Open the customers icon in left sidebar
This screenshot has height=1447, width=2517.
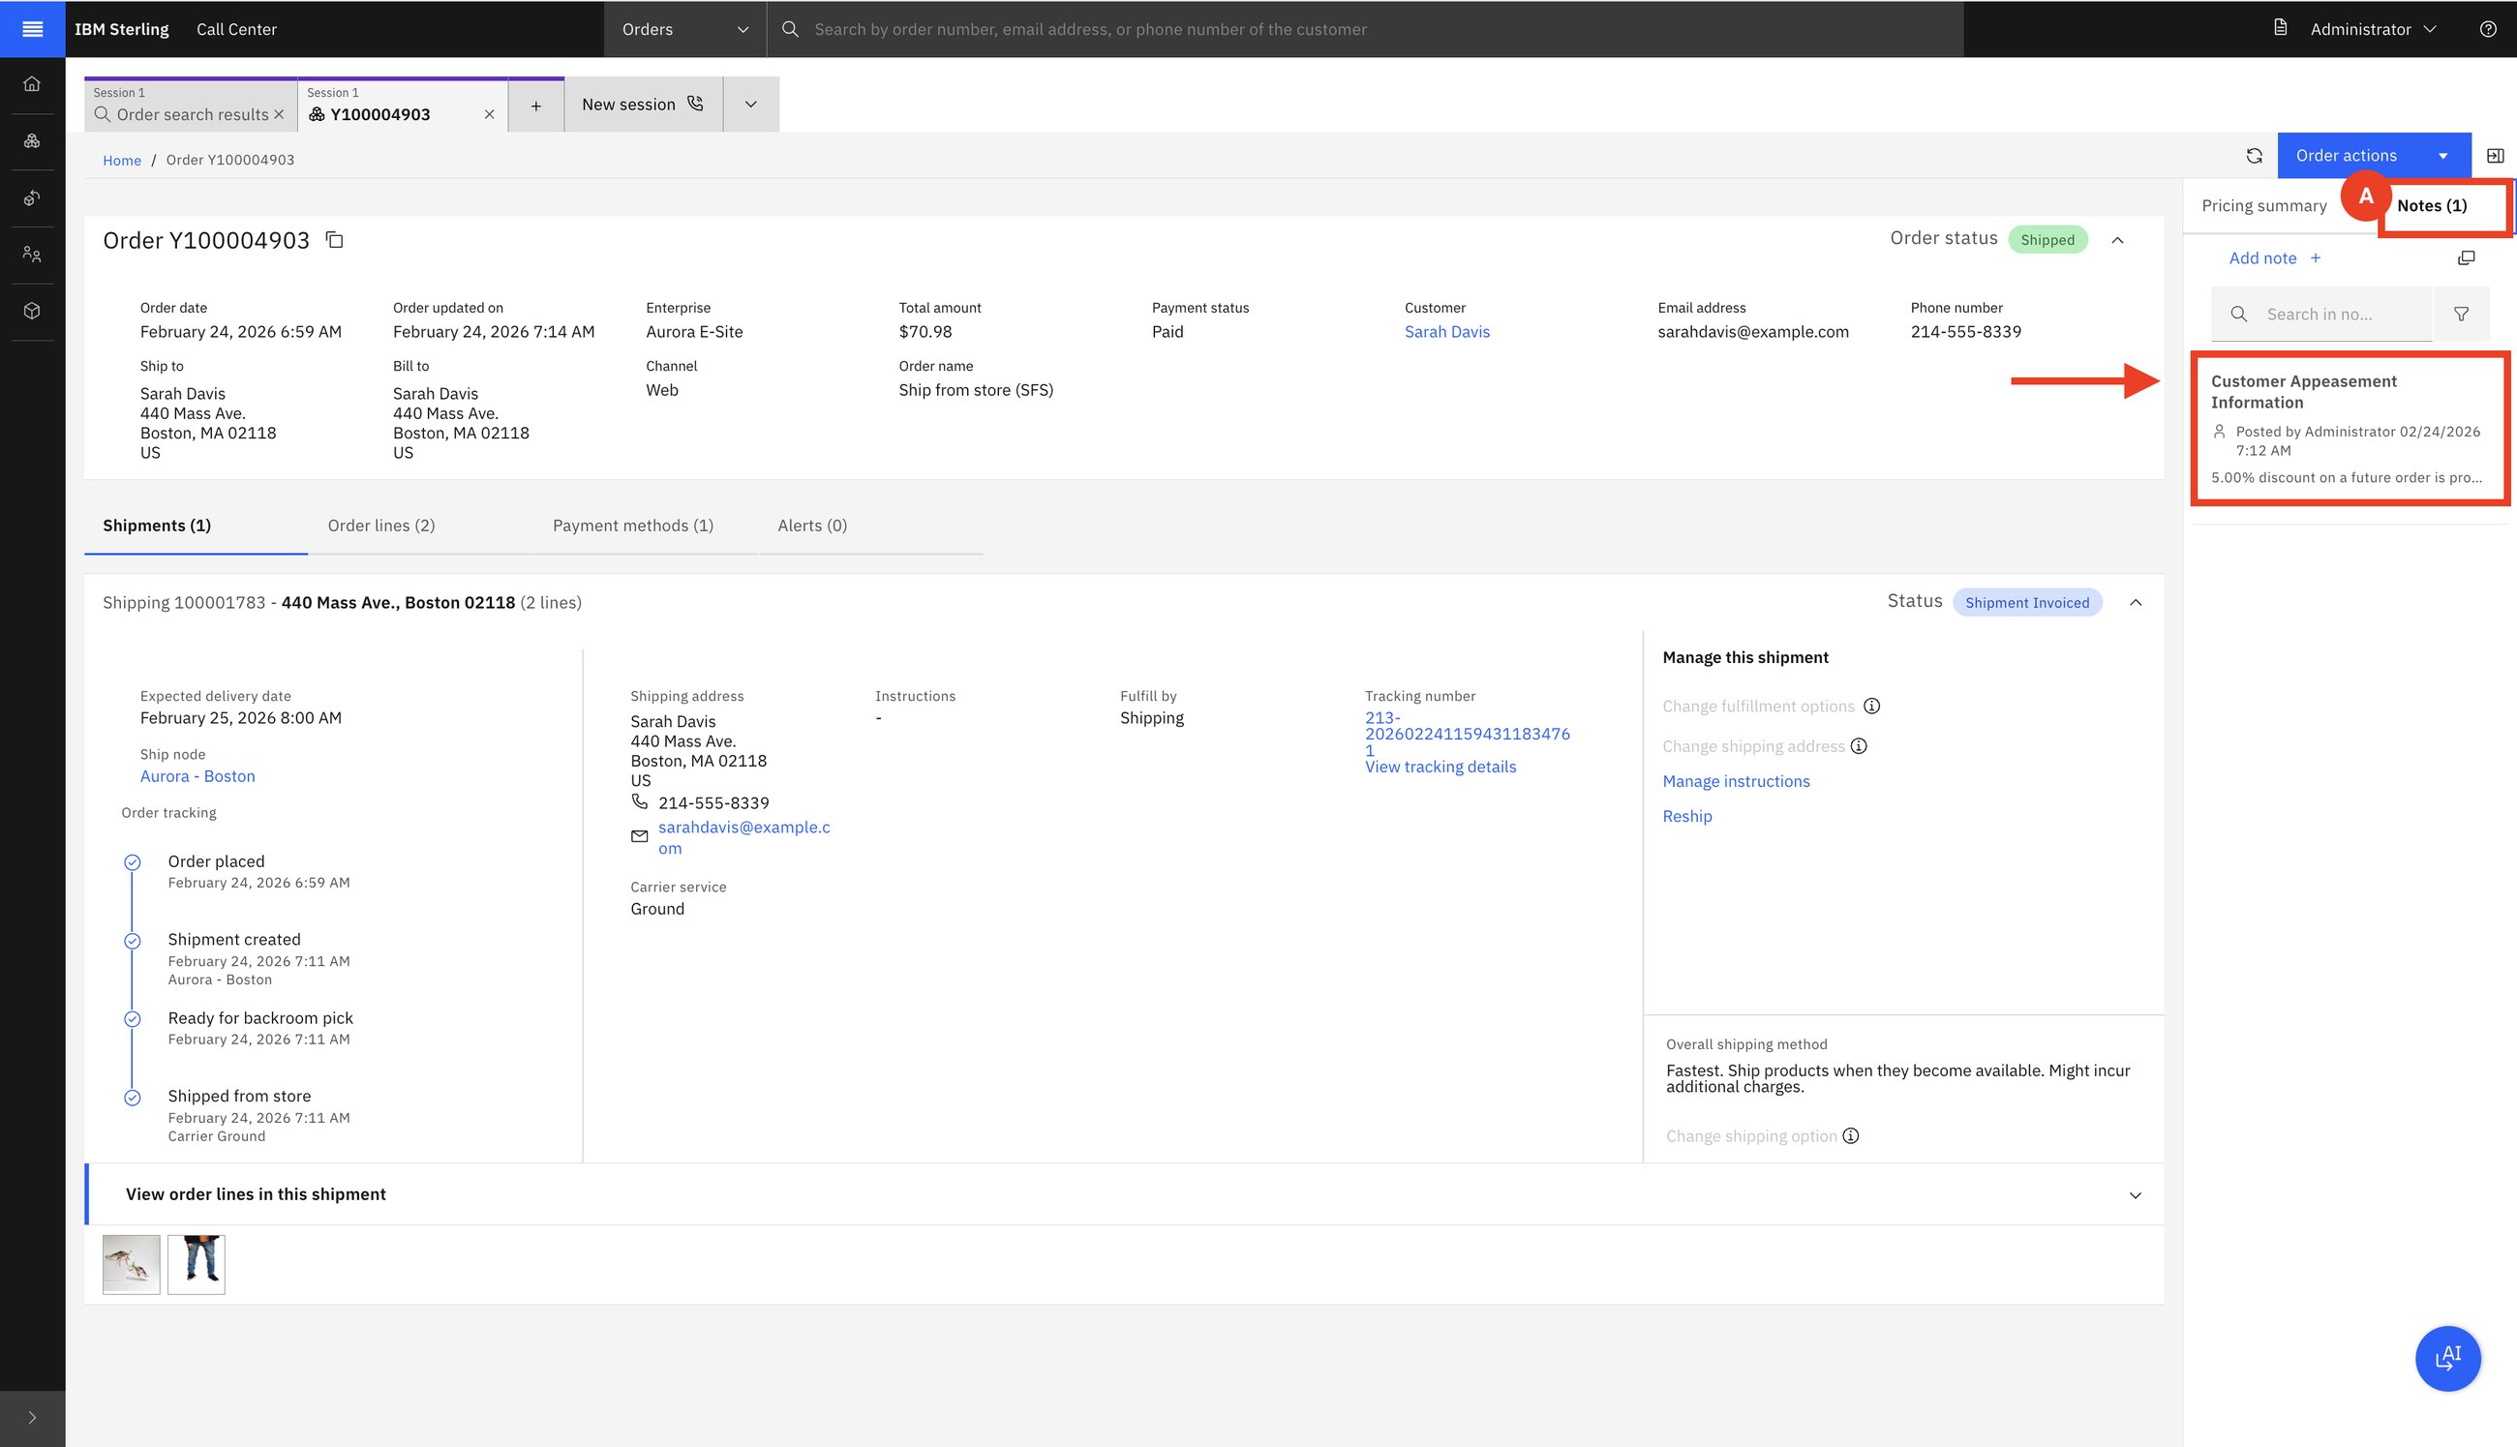(x=32, y=255)
